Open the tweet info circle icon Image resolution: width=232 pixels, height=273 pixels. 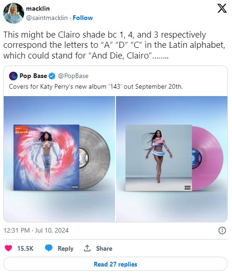222,230
